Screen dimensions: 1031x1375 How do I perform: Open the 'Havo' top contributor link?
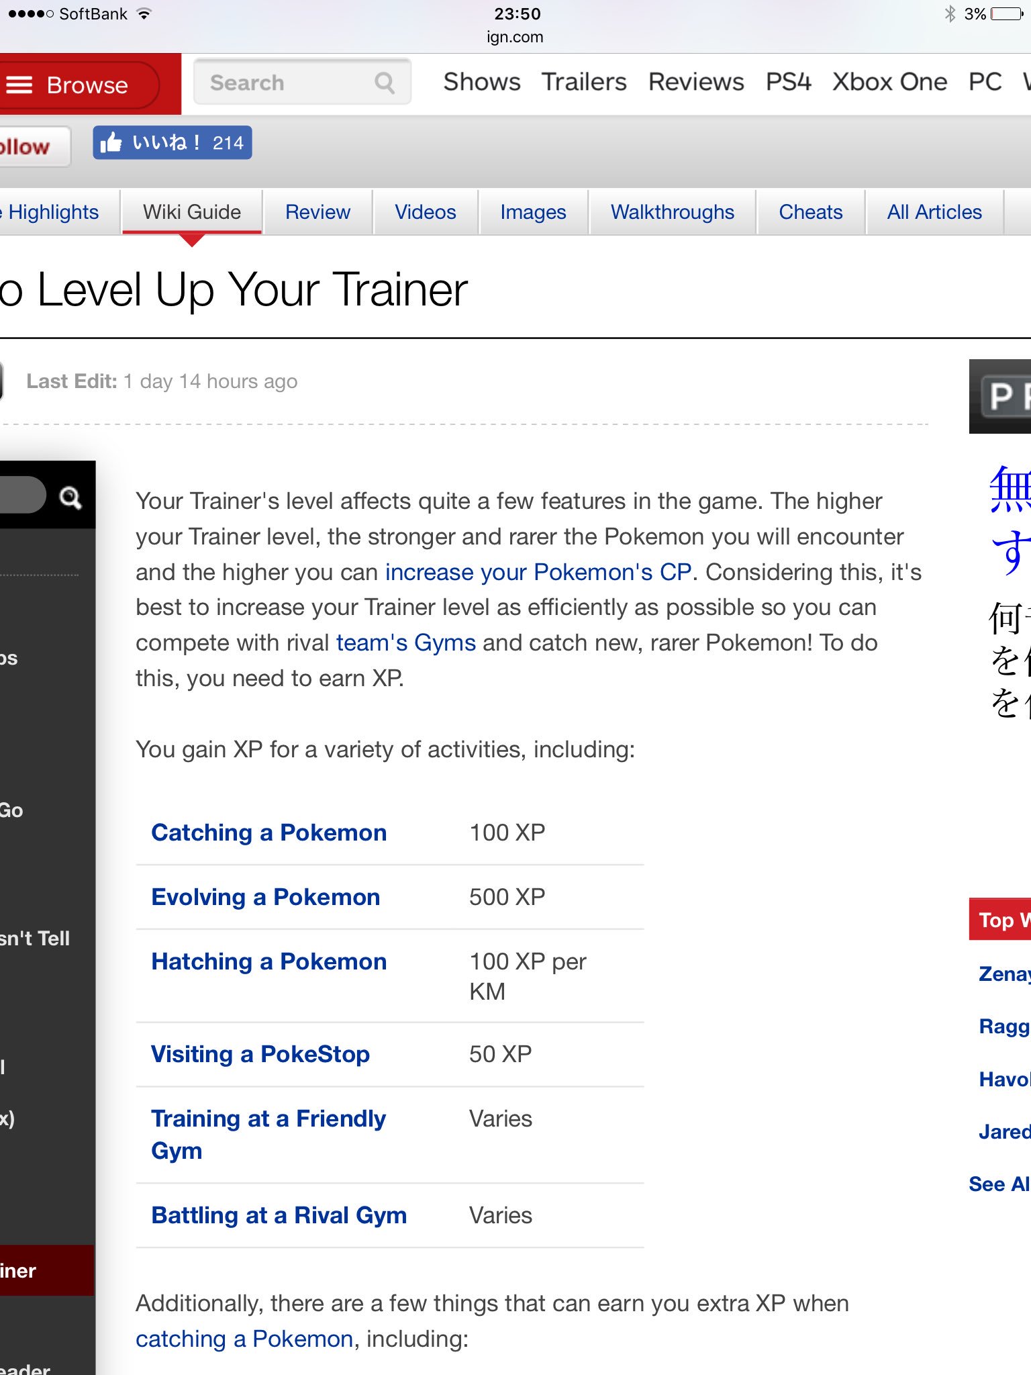coord(1004,1079)
